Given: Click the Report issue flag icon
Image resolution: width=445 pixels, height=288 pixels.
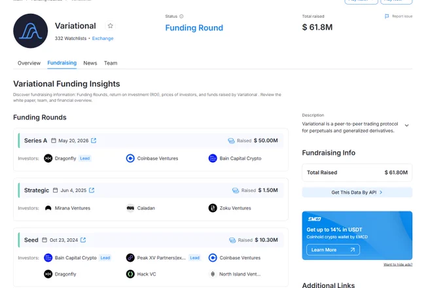Looking at the screenshot, I should [x=387, y=16].
